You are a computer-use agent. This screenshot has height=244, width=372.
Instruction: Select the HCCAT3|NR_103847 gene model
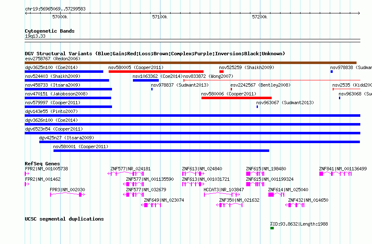point(222,195)
